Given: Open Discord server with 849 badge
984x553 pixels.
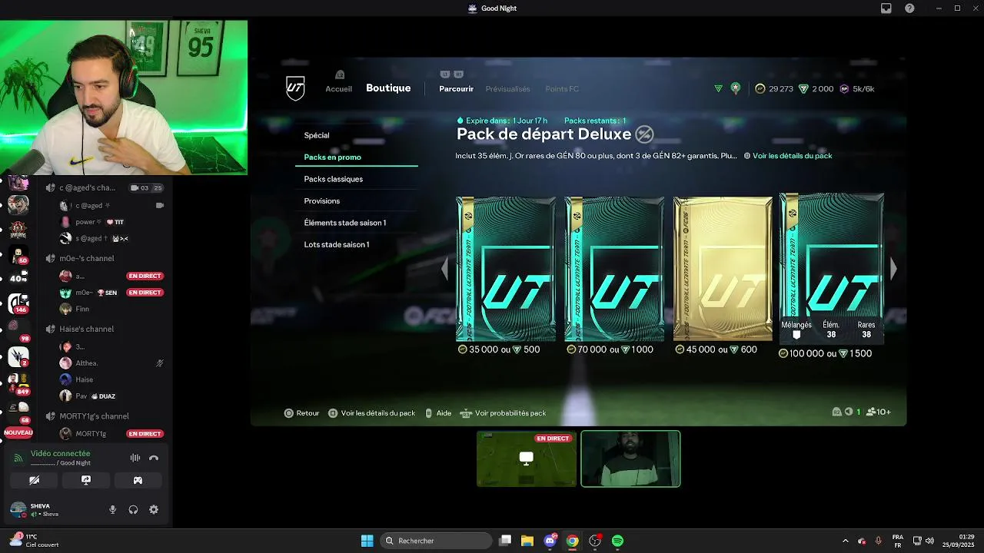Looking at the screenshot, I should (x=18, y=383).
